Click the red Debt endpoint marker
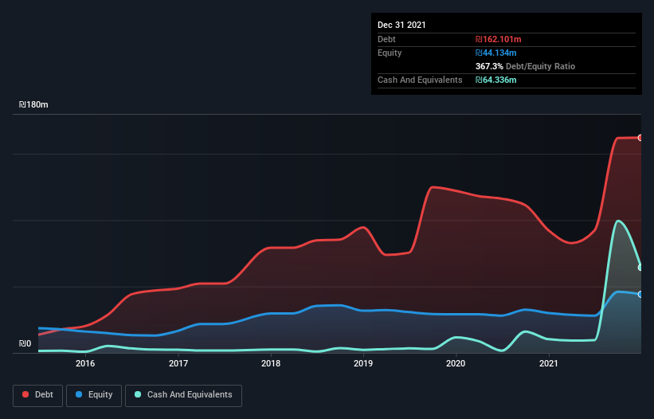Viewport: 654px width, 419px height. [640, 138]
